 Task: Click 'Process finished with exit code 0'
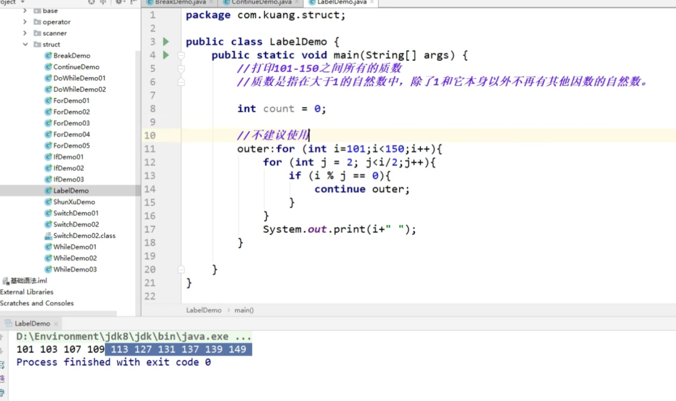click(x=113, y=362)
